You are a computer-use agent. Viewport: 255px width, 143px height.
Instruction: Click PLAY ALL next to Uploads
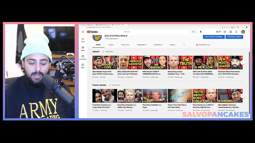click(108, 51)
